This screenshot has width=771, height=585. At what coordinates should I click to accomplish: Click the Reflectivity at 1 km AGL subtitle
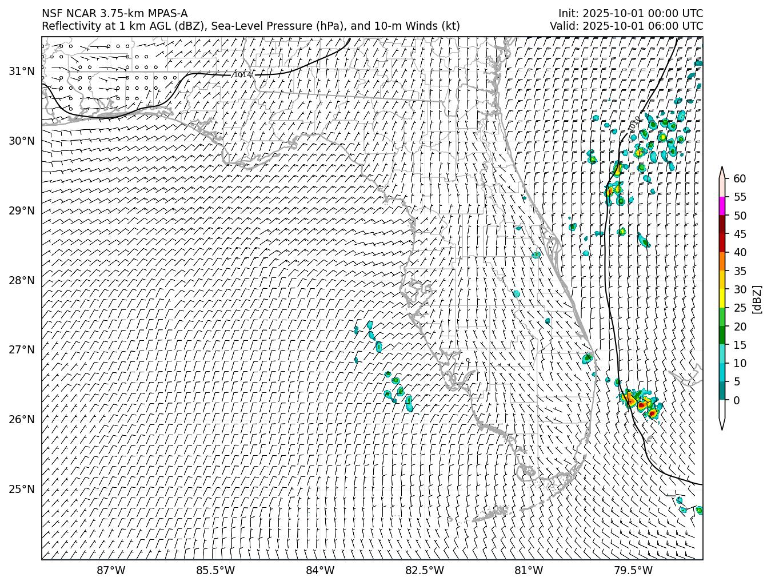(x=250, y=26)
